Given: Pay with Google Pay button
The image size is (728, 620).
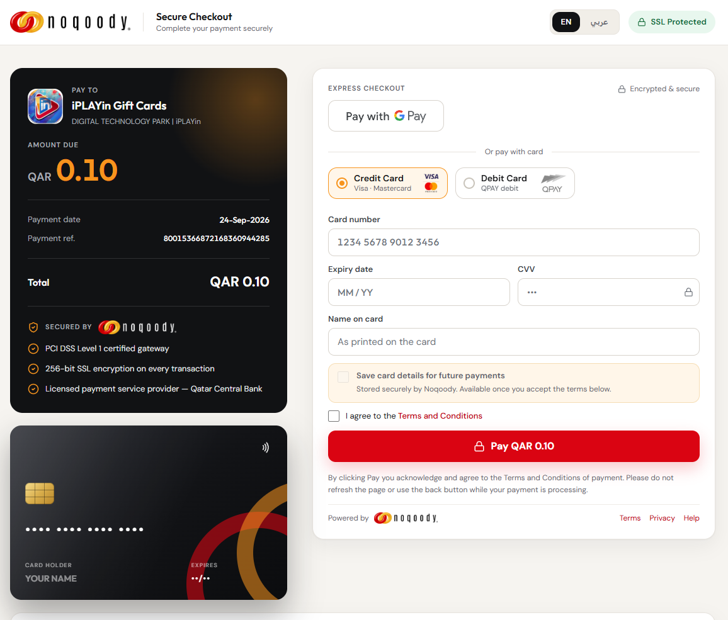Looking at the screenshot, I should tap(385, 116).
